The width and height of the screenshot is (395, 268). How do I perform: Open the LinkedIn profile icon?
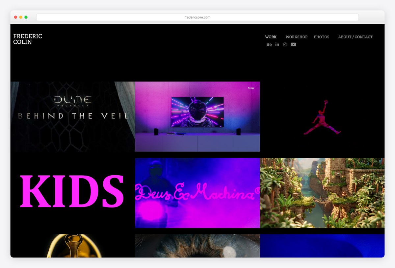pos(277,44)
